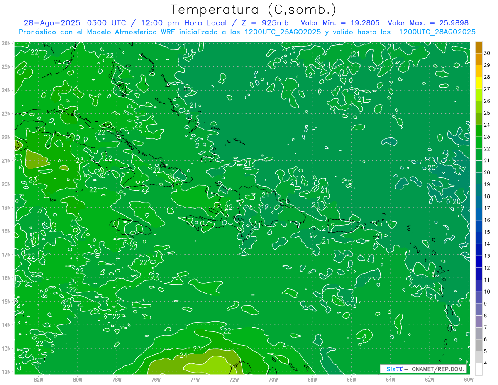498x385 pixels.
Task: Click the top dark-orange legend swatch
Action: [x=479, y=47]
